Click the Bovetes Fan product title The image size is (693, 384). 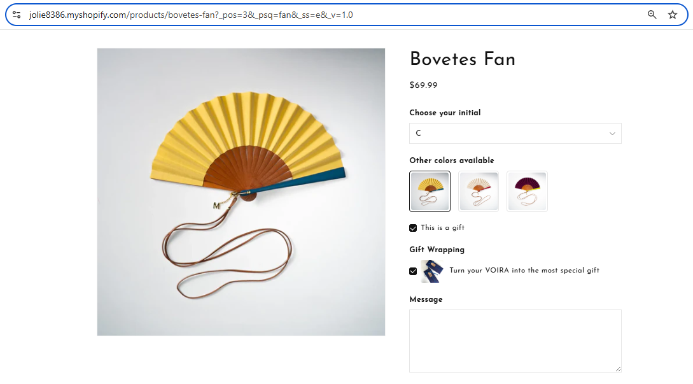[462, 59]
